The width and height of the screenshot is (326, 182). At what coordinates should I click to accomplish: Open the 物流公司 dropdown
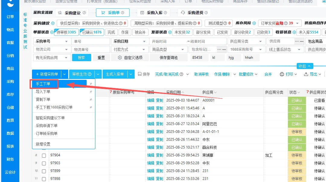(x=52, y=49)
